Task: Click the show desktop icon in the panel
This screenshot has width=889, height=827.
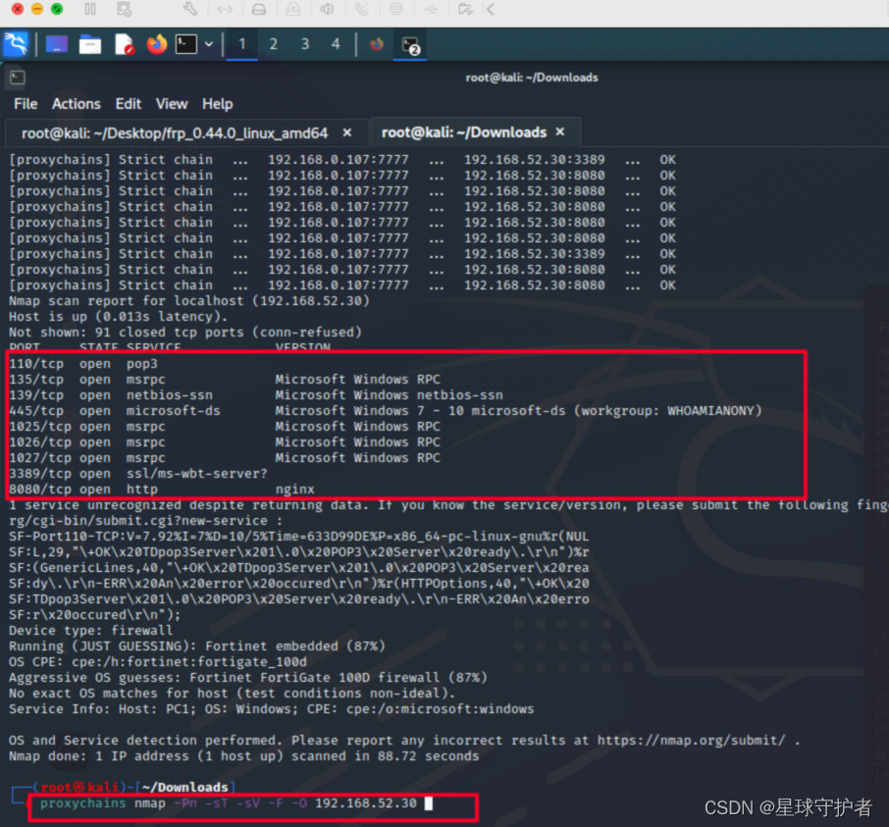Action: coord(57,44)
